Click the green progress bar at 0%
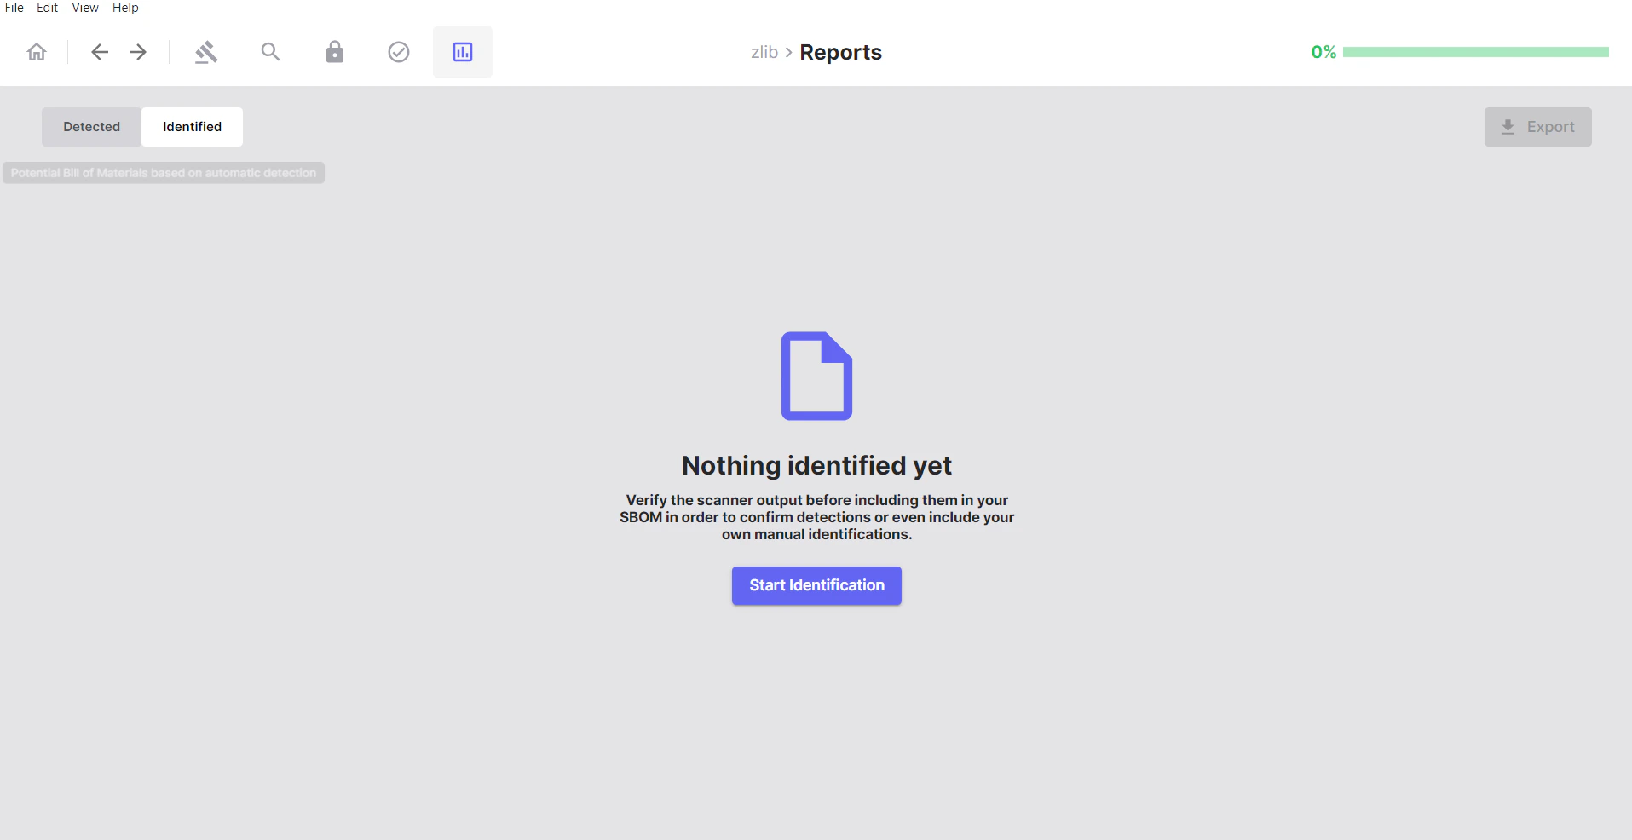The height and width of the screenshot is (840, 1632). pyautogui.click(x=1477, y=51)
